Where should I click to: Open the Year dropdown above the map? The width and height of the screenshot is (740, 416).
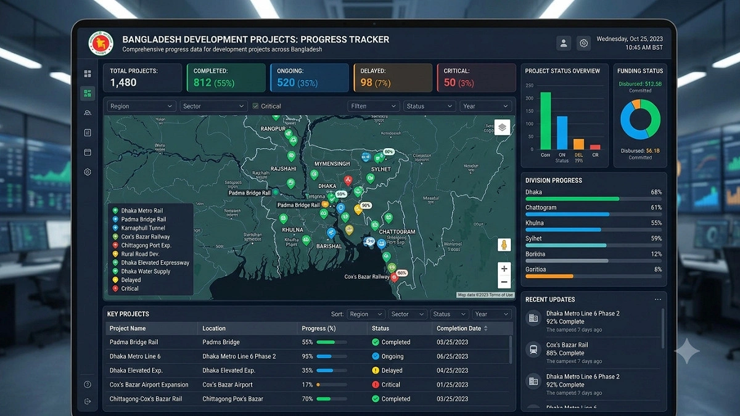[486, 106]
